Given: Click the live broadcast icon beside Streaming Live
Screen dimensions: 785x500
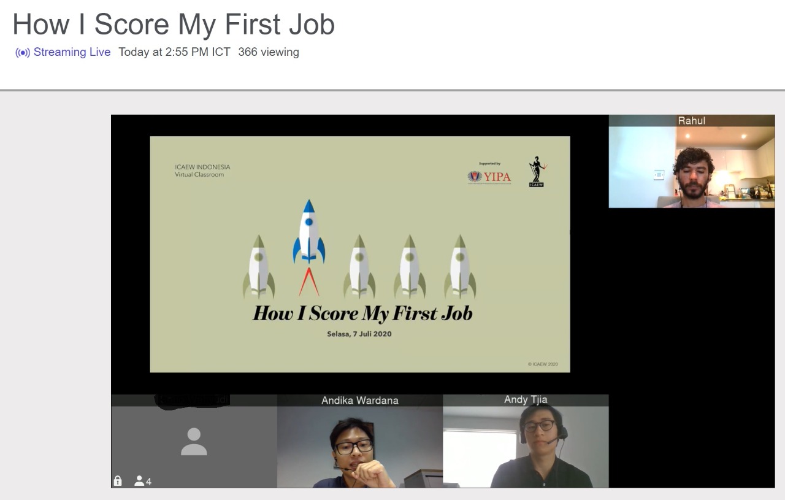Looking at the screenshot, I should (x=21, y=52).
